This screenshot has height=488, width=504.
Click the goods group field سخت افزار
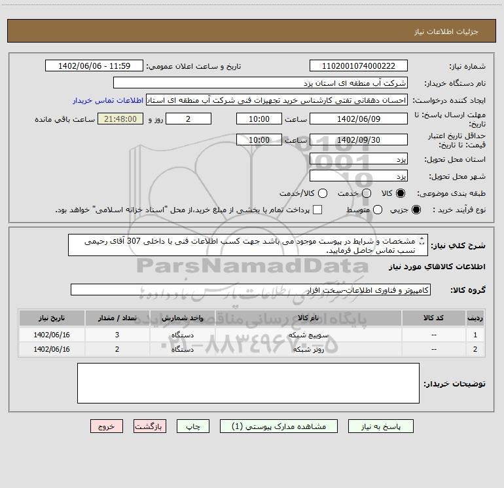(x=251, y=290)
